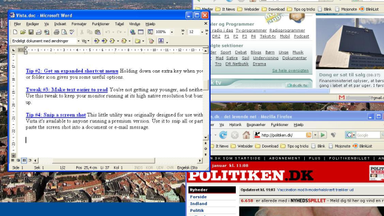Toggle the OVR overtype indicator in status bar
This screenshot has height=216, width=384.
(170, 168)
